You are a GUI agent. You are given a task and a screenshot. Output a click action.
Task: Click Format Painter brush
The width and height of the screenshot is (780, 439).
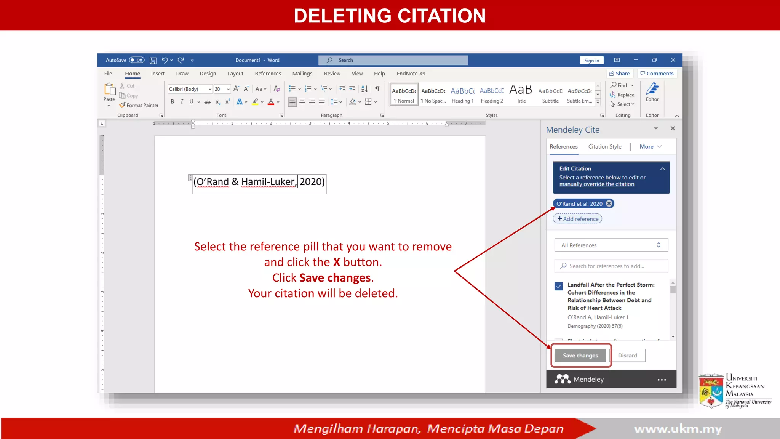pyautogui.click(x=139, y=105)
